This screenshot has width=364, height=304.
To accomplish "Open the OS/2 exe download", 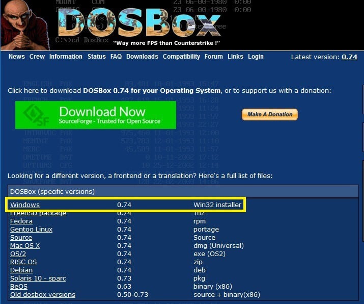I will [18, 254].
